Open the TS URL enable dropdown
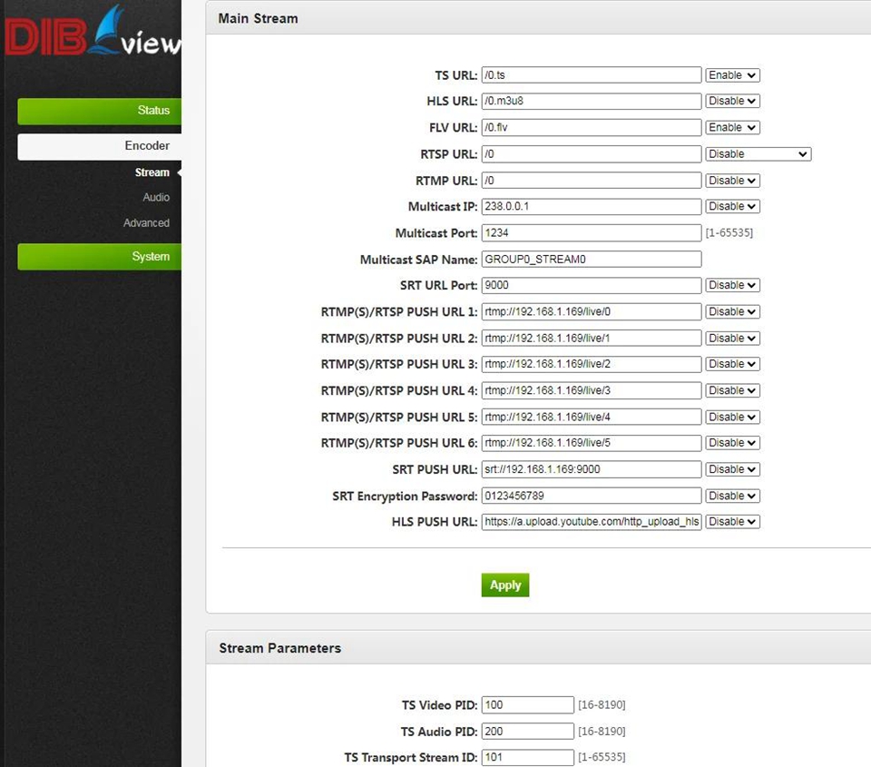 [x=732, y=75]
